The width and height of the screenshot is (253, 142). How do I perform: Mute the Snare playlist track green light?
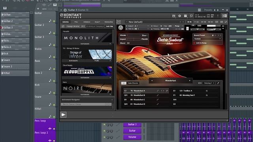54,105
